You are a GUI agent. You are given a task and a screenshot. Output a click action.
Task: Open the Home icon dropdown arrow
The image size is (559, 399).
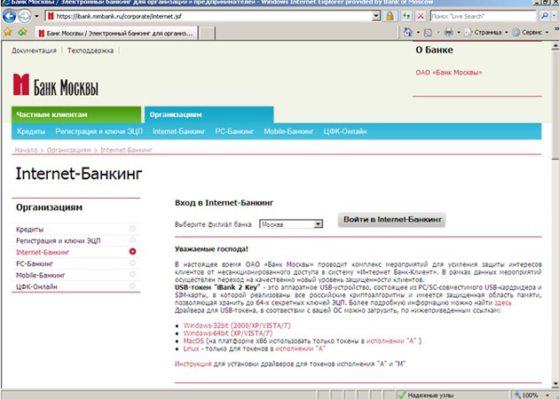418,33
